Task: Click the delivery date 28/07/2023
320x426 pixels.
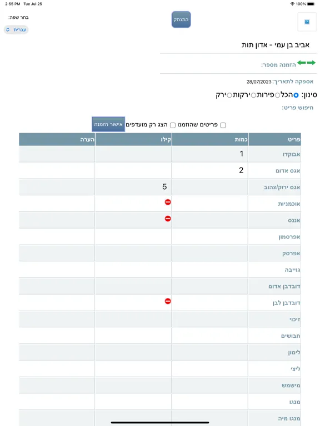Action: 259,82
